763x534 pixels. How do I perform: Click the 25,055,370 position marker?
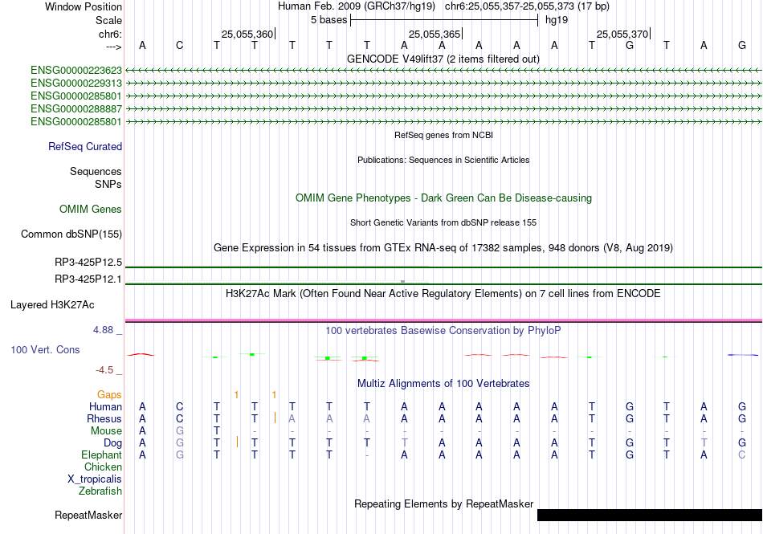tap(623, 34)
